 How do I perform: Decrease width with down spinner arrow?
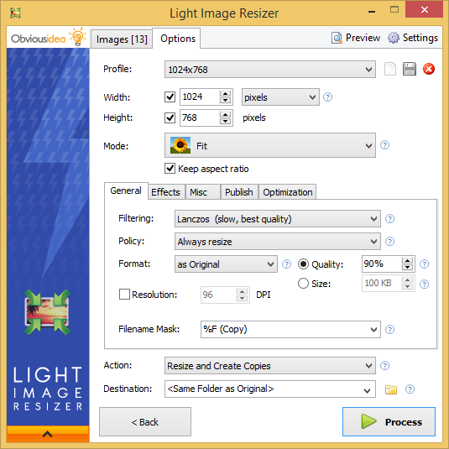[226, 100]
